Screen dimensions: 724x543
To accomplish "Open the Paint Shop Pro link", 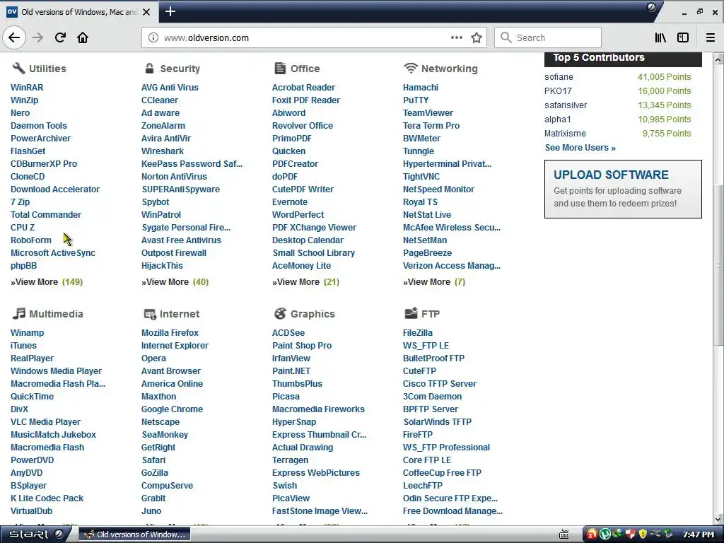I will tap(302, 345).
